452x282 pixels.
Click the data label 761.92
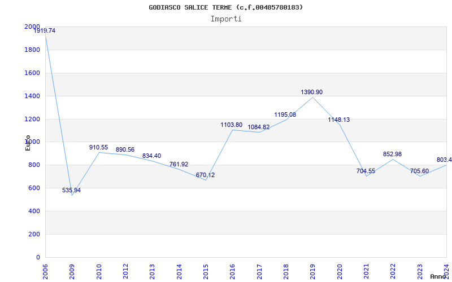pyautogui.click(x=179, y=164)
